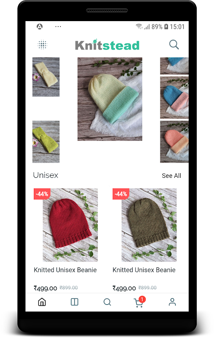
Task: Tap the Unisex section heading
Action: coord(46,175)
